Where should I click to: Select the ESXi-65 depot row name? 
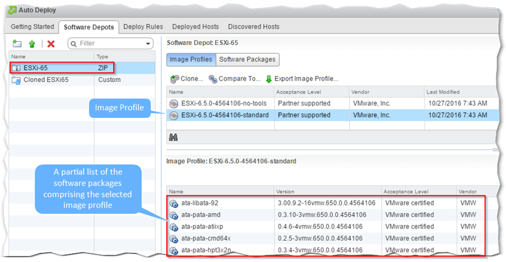(x=35, y=68)
